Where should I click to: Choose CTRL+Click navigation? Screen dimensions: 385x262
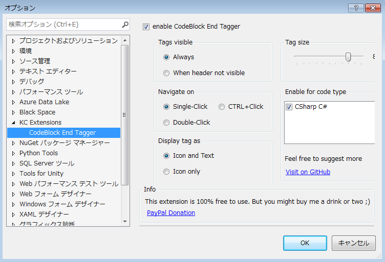(222, 107)
